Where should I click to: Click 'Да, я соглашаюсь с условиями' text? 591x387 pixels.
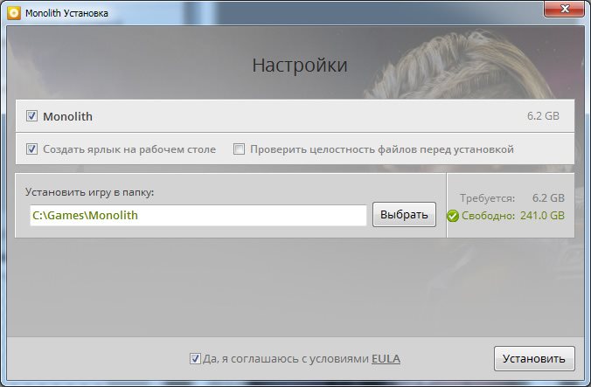click(x=286, y=359)
